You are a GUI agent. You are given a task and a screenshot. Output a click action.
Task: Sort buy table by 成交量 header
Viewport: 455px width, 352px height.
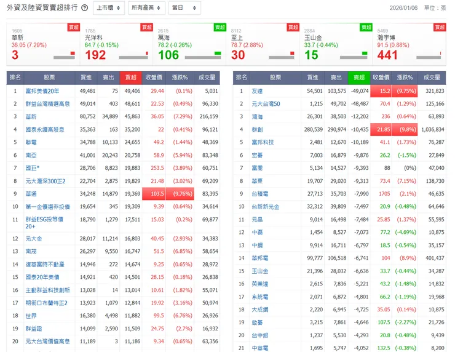coord(207,78)
